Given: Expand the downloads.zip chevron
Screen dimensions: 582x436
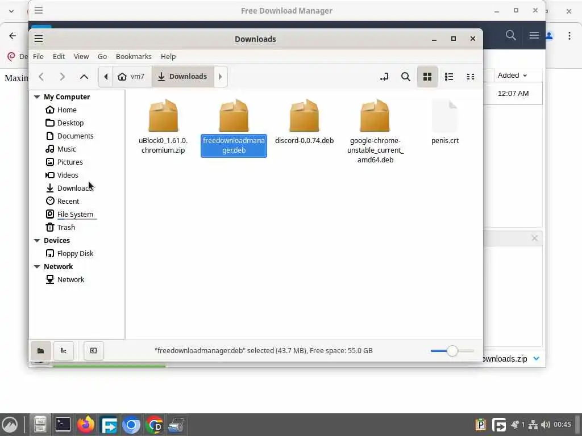Looking at the screenshot, I should [x=537, y=359].
